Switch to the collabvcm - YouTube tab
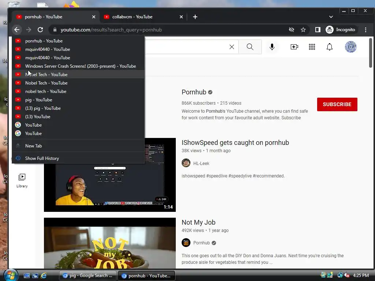 [144, 17]
